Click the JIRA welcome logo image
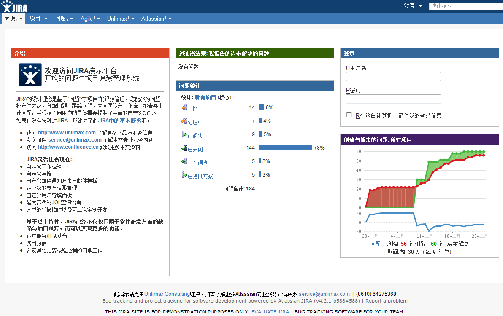This screenshot has height=316, width=503. coord(30,75)
